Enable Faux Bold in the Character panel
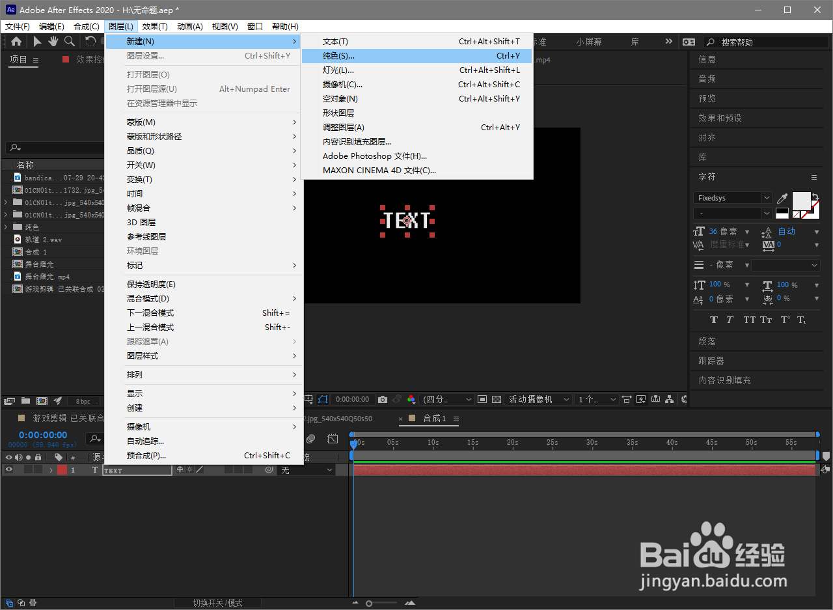The image size is (833, 610). tap(714, 319)
